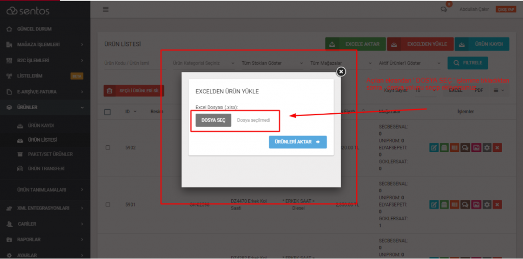Tick the checkbox for product 5902
523x259 pixels.
(x=108, y=148)
